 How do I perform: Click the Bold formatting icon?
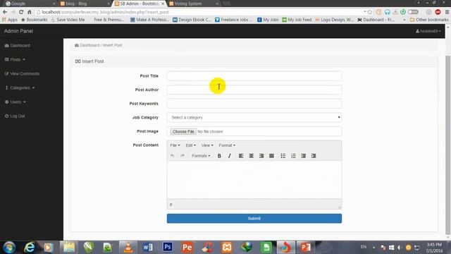(x=219, y=156)
